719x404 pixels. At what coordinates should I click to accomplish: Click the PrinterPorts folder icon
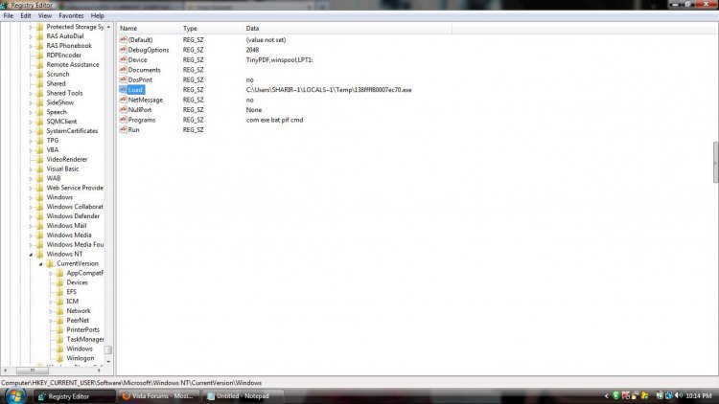(60, 329)
